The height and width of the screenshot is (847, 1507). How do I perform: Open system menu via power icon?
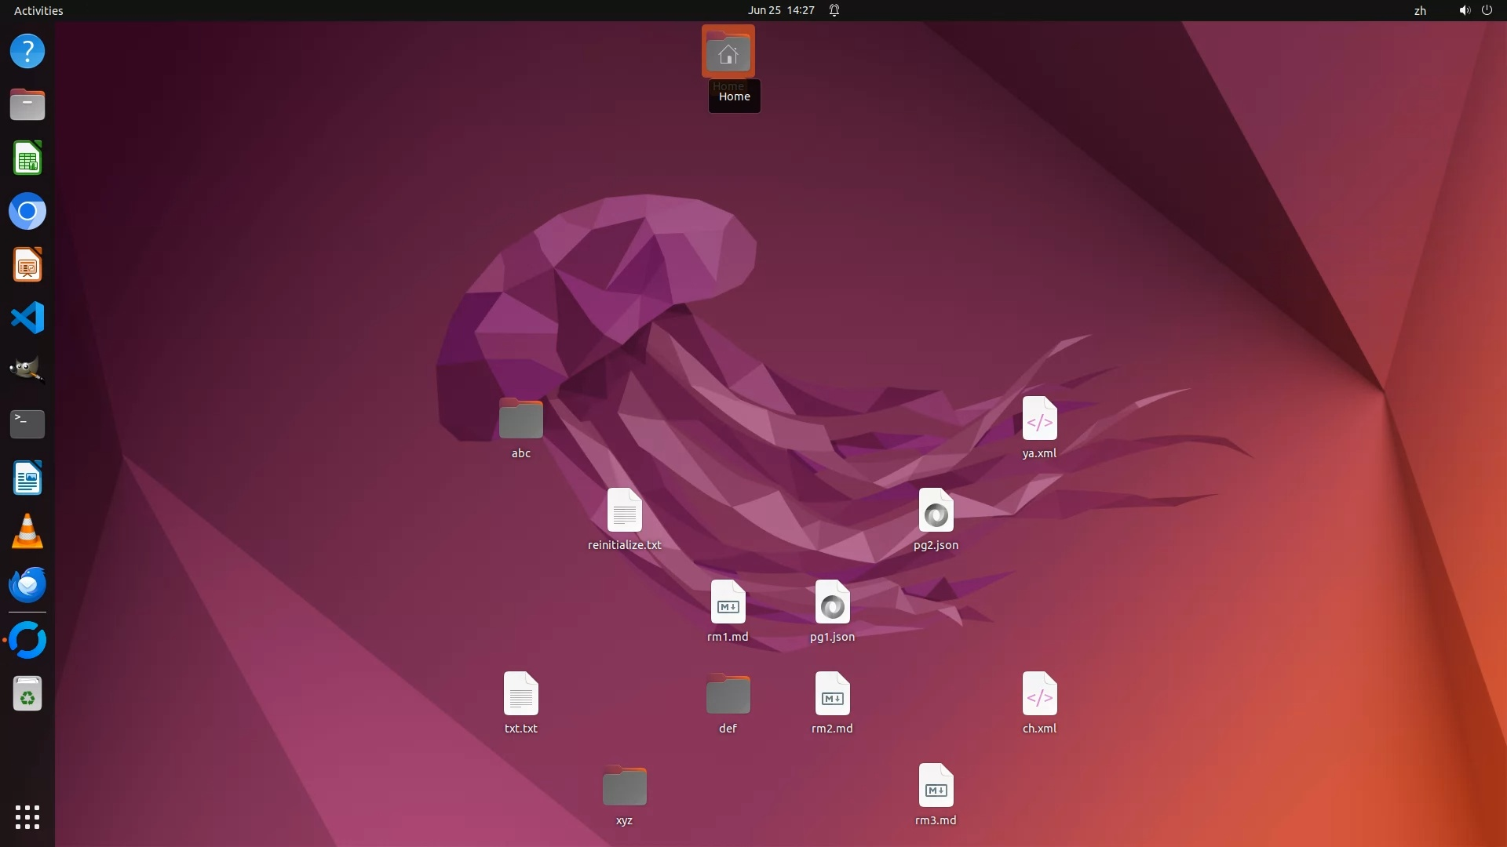click(x=1487, y=10)
